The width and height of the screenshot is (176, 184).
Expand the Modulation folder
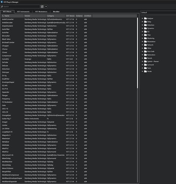point(142,42)
